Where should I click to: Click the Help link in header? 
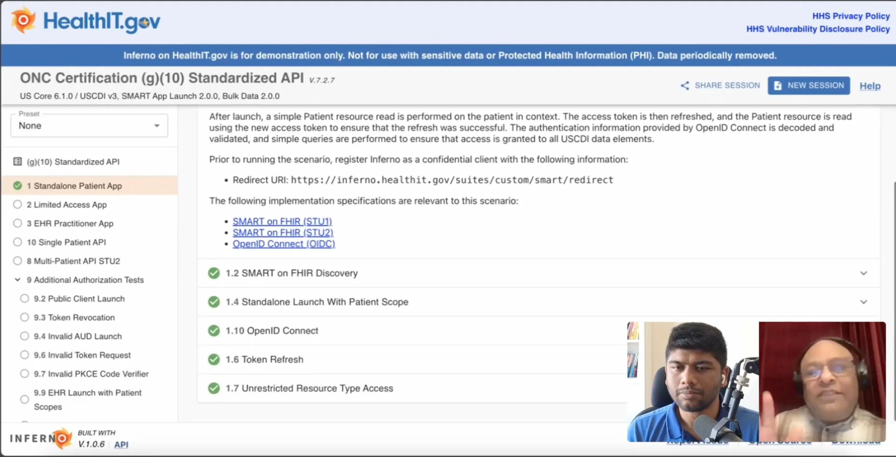point(870,86)
